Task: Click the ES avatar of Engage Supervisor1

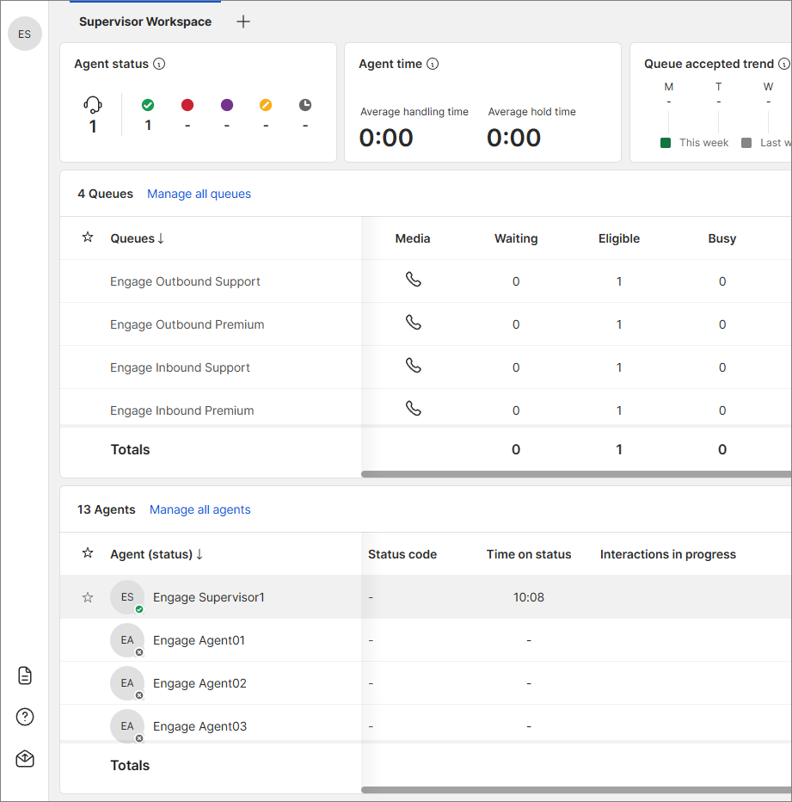Action: tap(127, 597)
